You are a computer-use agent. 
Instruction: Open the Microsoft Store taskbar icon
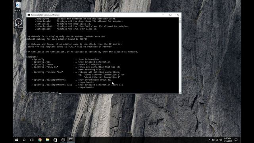tap(55, 140)
